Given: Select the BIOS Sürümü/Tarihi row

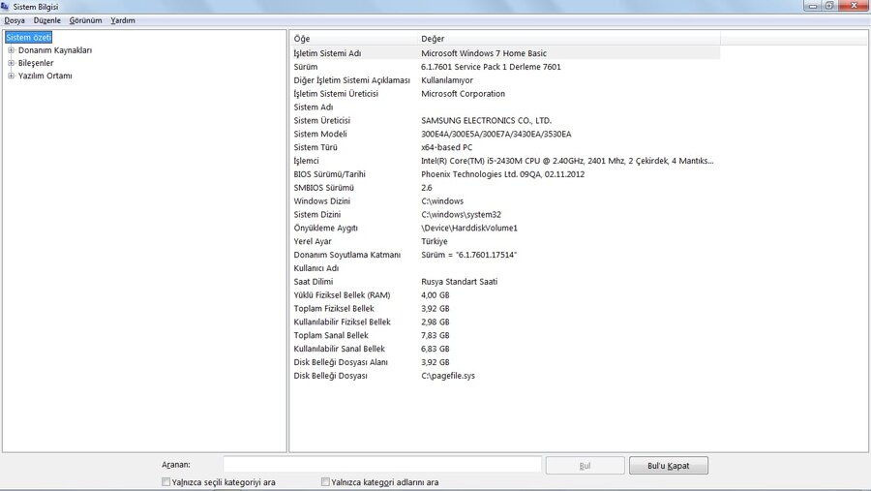Looking at the screenshot, I should tap(505, 174).
